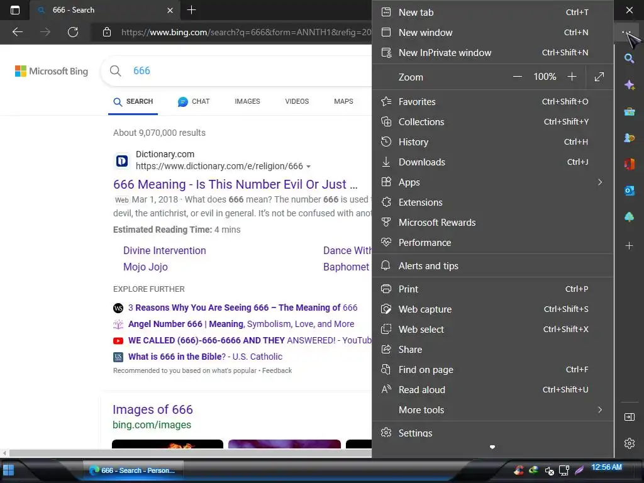Enter full screen from Zoom row

599,77
